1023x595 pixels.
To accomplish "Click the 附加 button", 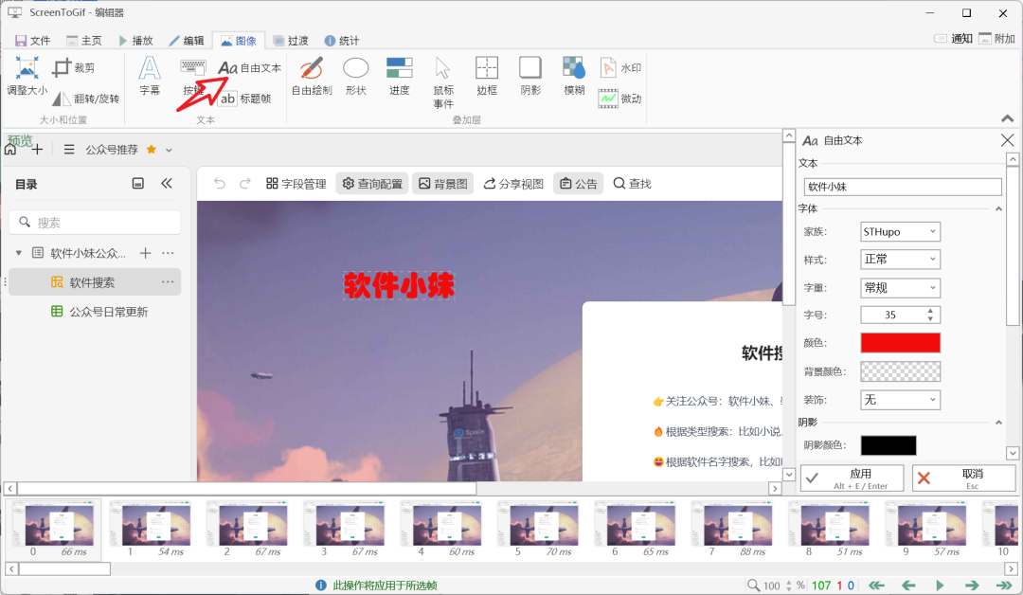I will pyautogui.click(x=996, y=39).
